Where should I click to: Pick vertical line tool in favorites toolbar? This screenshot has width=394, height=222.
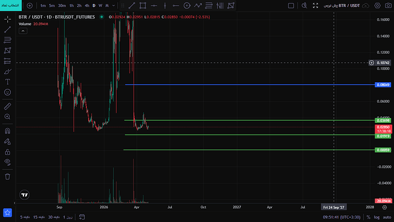pos(165,6)
